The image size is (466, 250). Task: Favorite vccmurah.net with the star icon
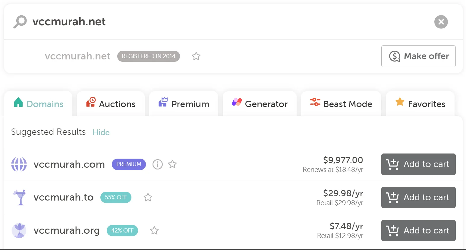[x=196, y=56]
